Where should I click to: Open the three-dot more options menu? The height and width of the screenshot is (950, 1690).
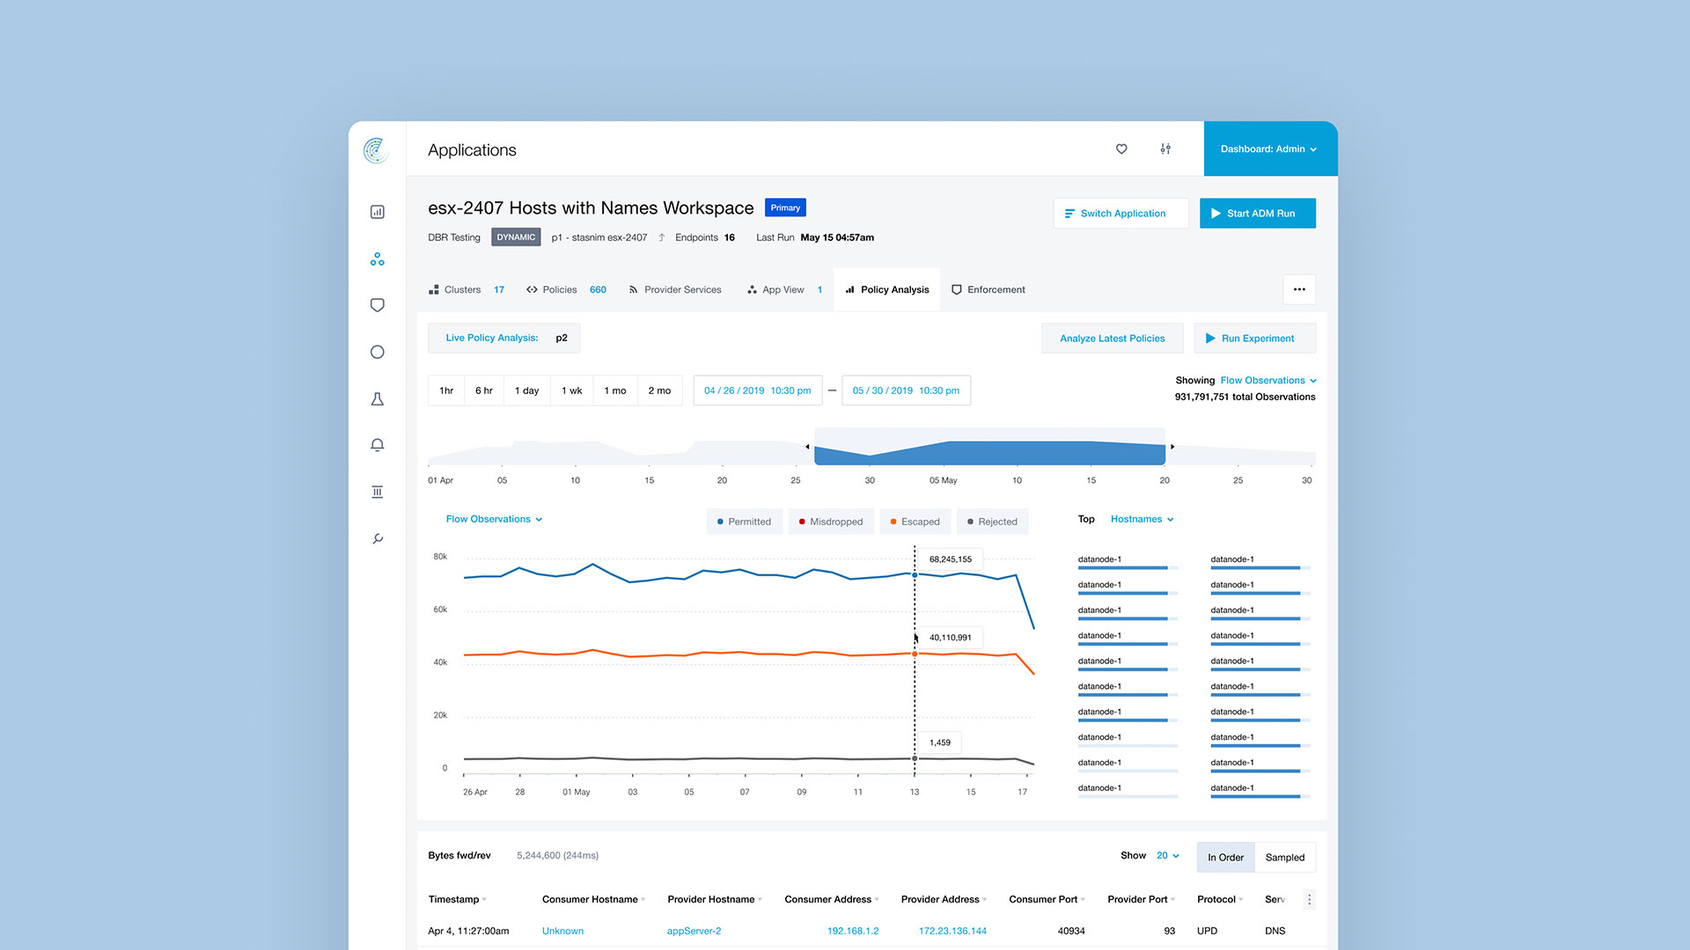1299,289
